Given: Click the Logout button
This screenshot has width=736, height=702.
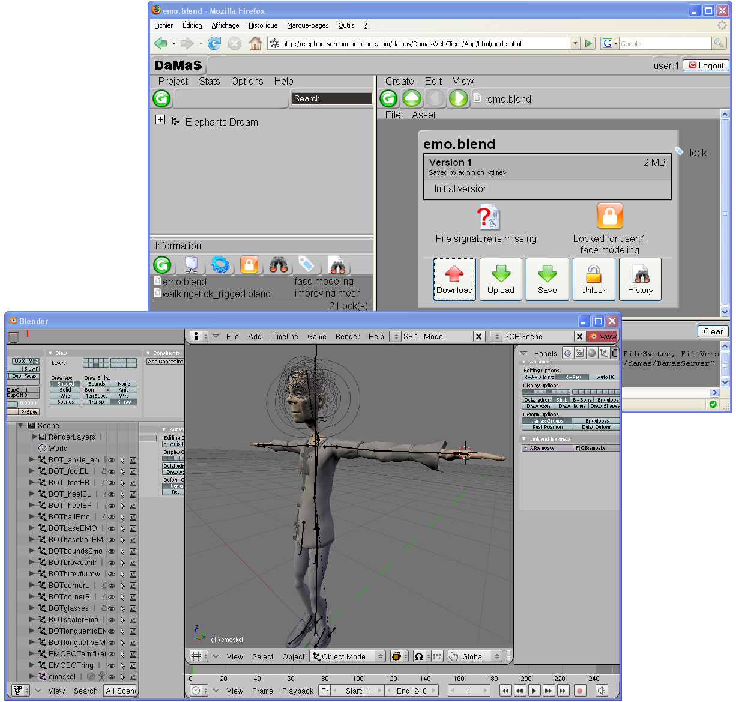Looking at the screenshot, I should click(706, 65).
